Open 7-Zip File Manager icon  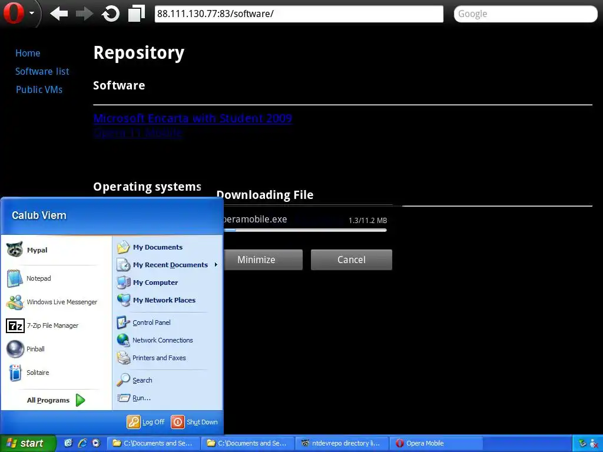[15, 326]
